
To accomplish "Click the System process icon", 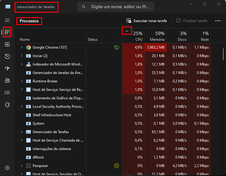I will (28, 123).
